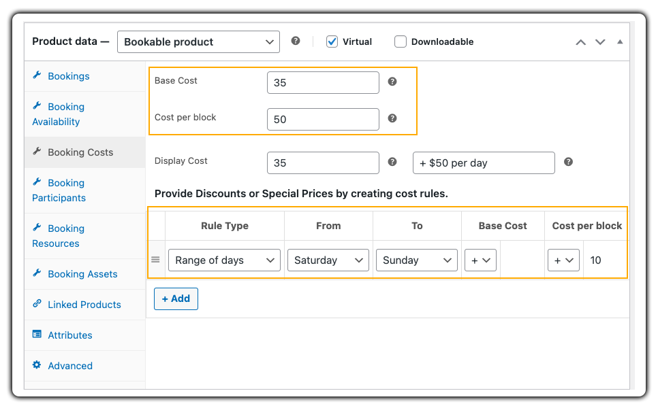The height and width of the screenshot is (408, 658).
Task: Click the Base Cost input field showing 35
Action: 323,82
